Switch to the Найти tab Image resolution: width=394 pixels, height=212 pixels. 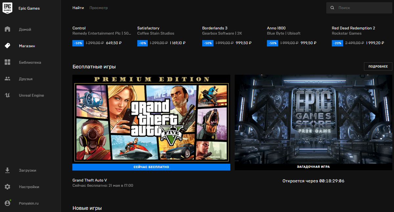tap(78, 8)
